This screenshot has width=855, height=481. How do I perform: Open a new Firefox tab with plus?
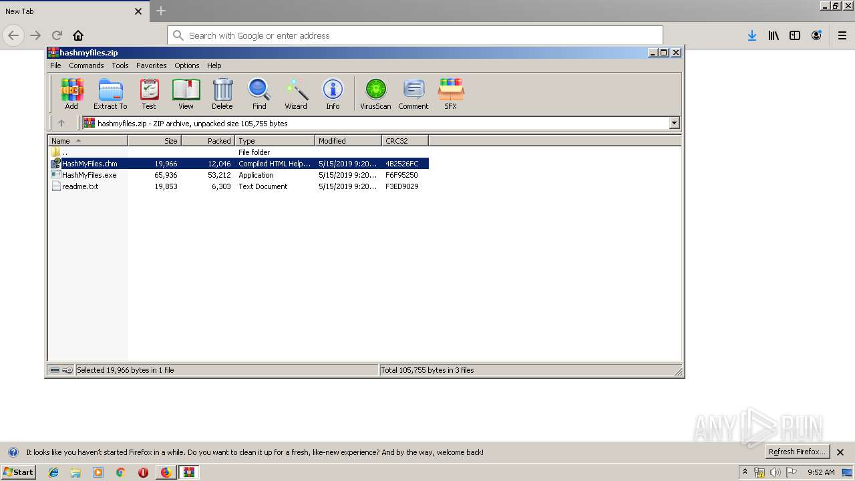pos(161,11)
